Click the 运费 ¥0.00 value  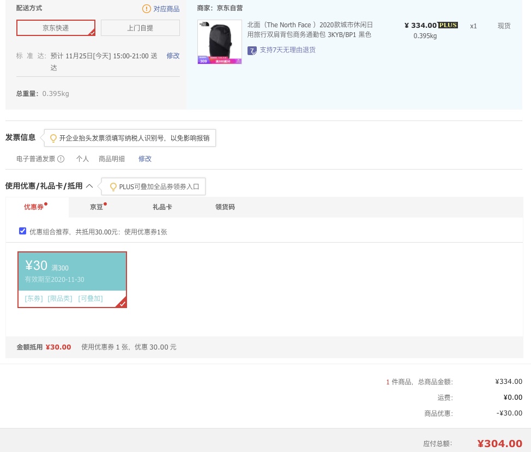[x=512, y=397]
